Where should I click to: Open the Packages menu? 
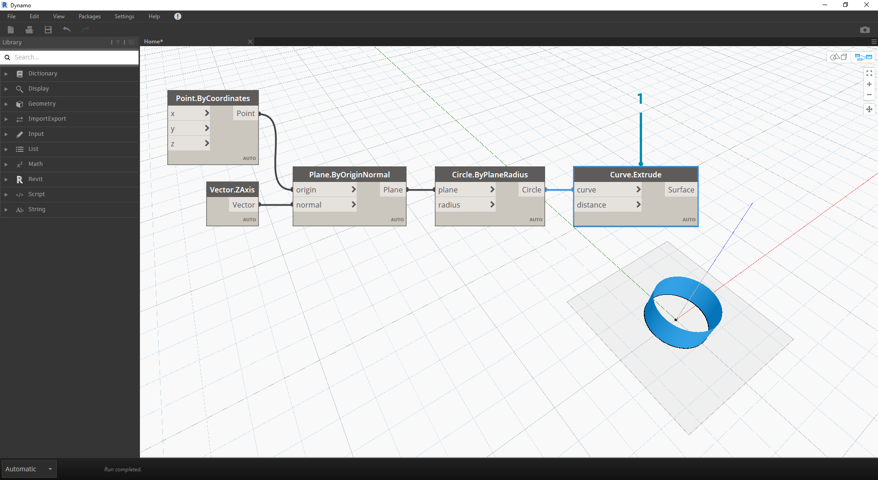90,16
